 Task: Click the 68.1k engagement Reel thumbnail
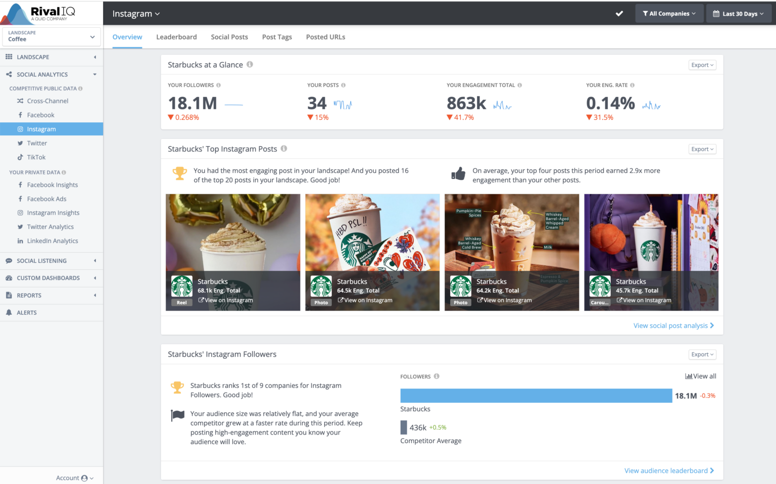(233, 243)
